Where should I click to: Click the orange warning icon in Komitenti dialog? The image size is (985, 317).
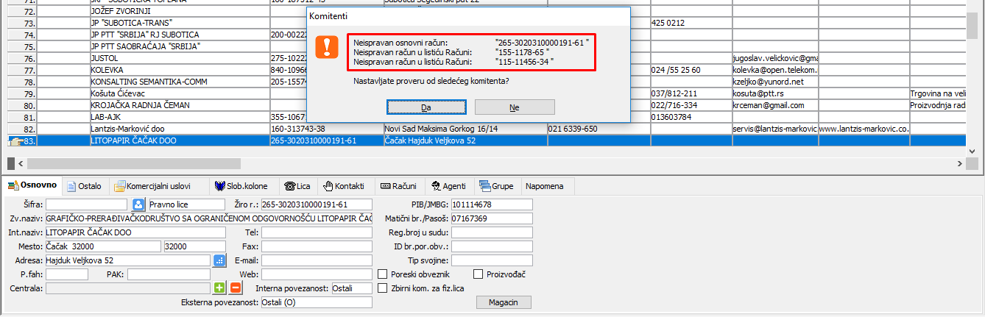326,46
